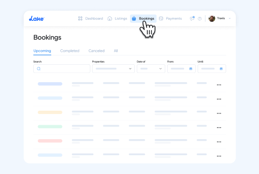Open the Properties dropdown

pyautogui.click(x=113, y=69)
